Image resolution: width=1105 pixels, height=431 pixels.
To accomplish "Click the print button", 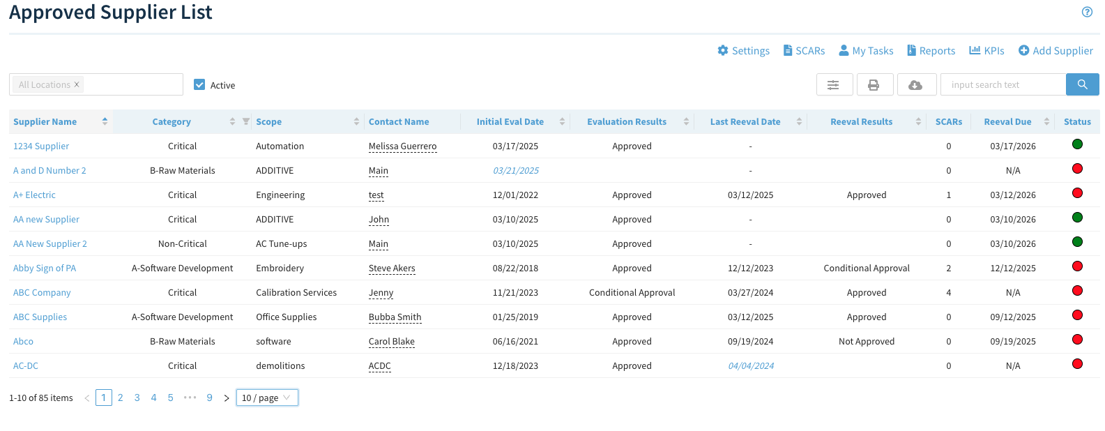I will pyautogui.click(x=874, y=85).
